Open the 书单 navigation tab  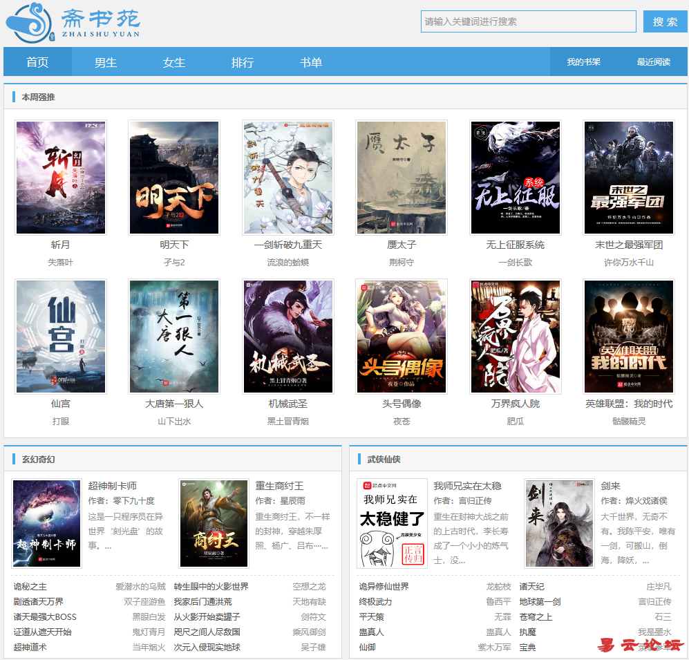click(311, 62)
